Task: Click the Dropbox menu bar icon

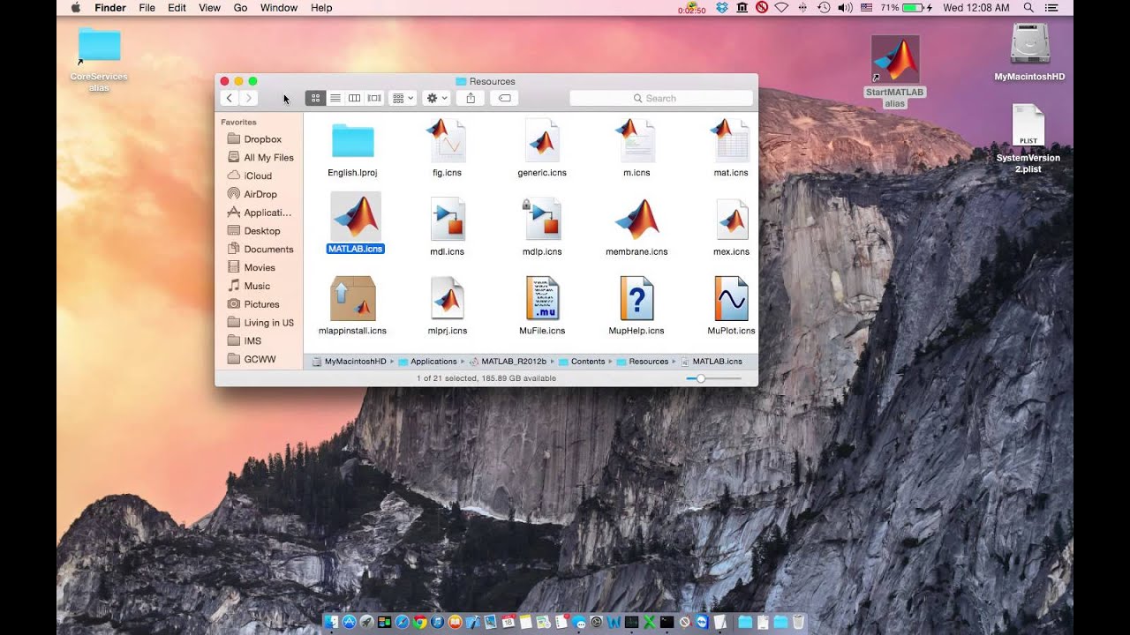Action: pos(722,8)
